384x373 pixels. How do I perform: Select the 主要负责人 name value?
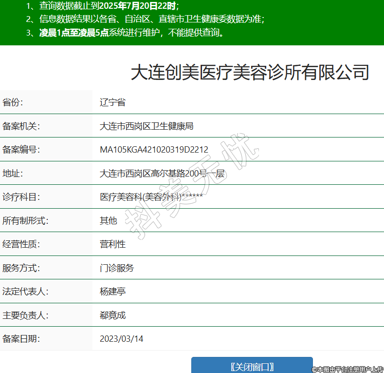coord(112,315)
